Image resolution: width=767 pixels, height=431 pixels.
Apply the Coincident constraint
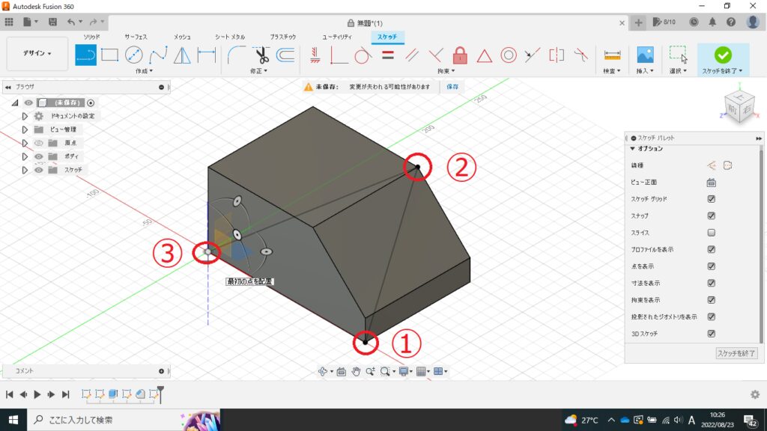tap(339, 55)
